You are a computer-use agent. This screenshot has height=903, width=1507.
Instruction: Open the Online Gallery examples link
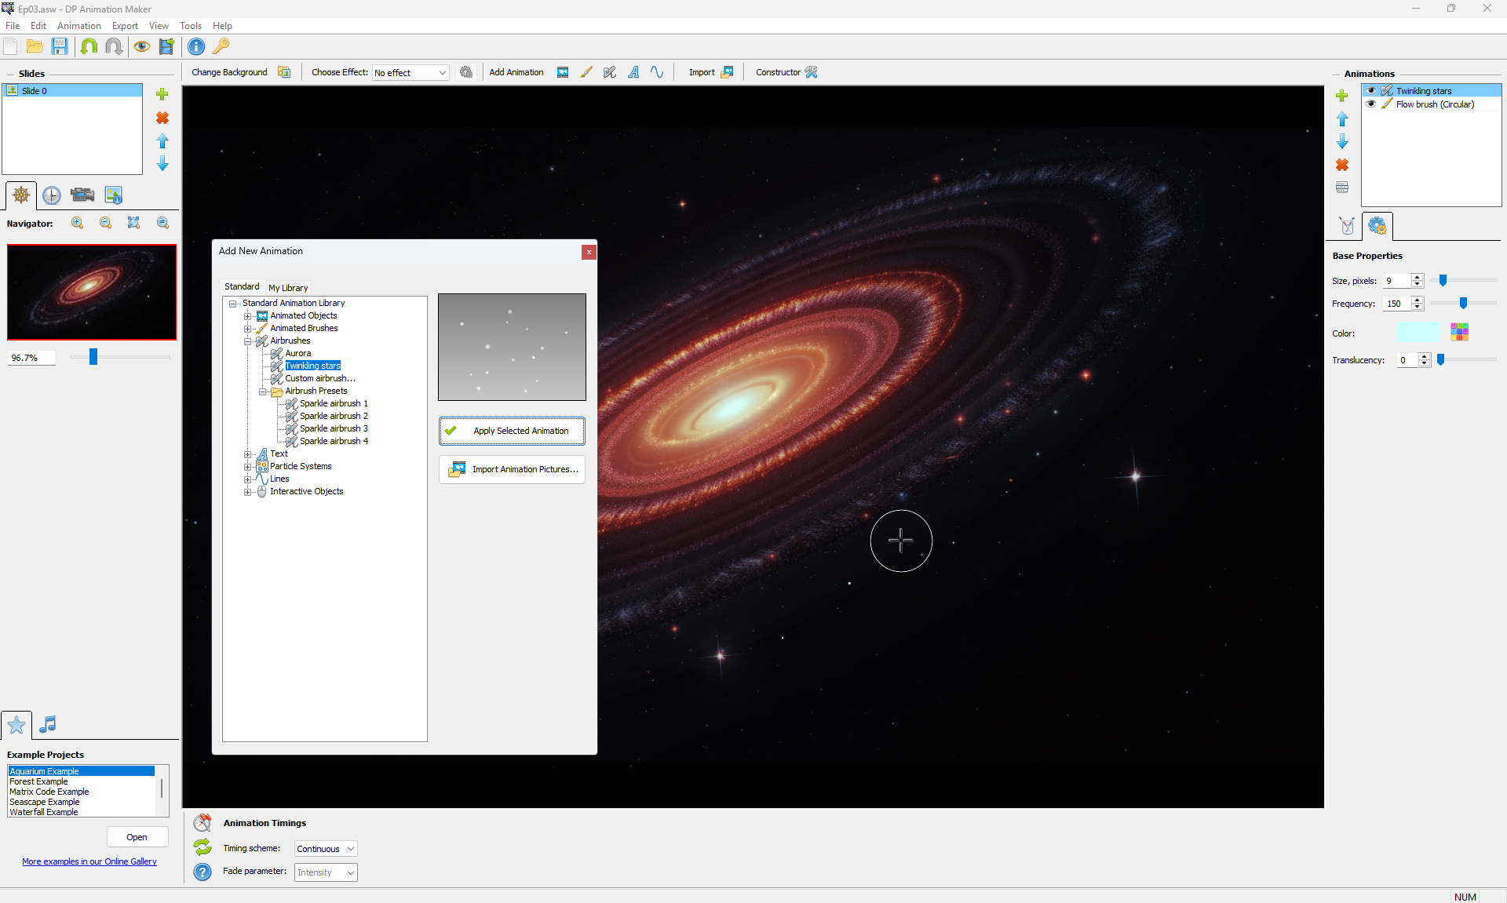pyautogui.click(x=89, y=861)
